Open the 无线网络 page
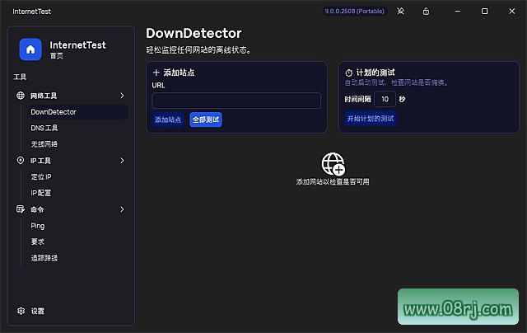Viewport: 527px width, 333px height. [44, 144]
